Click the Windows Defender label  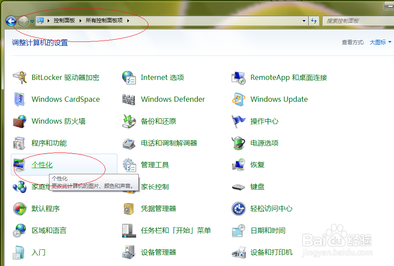[173, 99]
